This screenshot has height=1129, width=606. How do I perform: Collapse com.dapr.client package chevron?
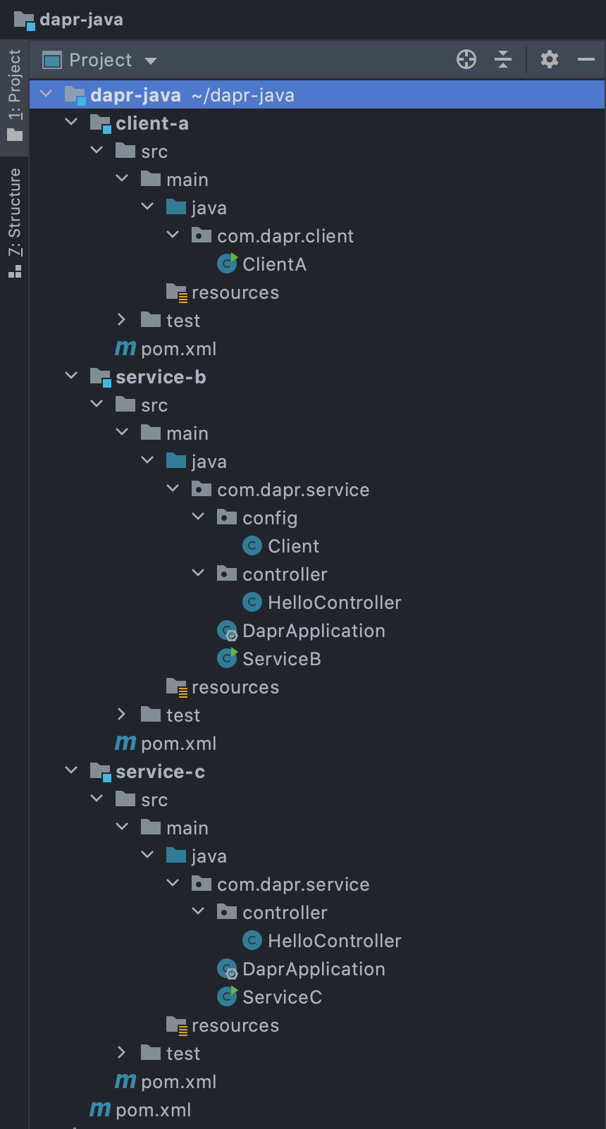click(173, 235)
